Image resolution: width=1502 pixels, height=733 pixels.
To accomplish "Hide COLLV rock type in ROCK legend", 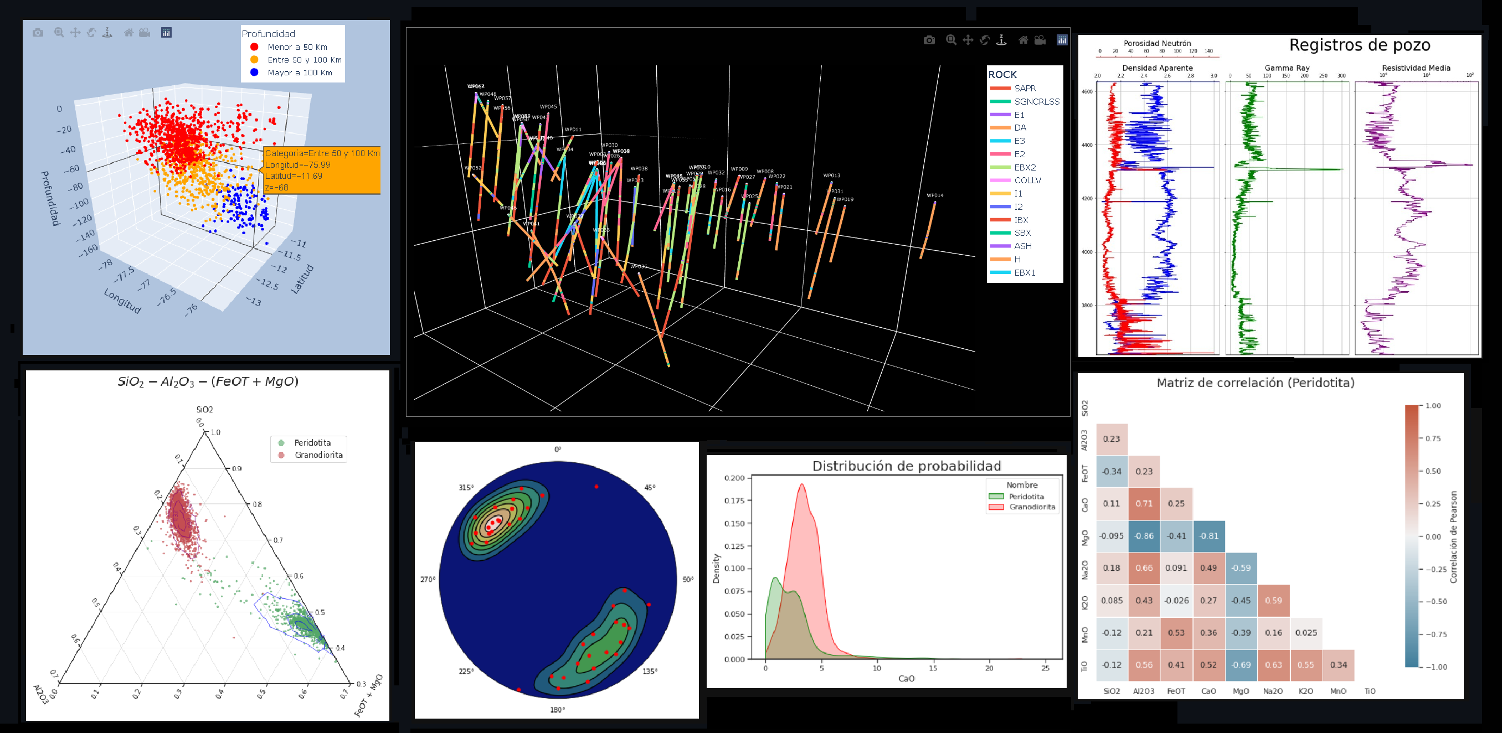I will point(1027,180).
